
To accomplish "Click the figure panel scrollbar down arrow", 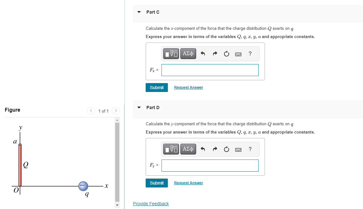I will [117, 206].
